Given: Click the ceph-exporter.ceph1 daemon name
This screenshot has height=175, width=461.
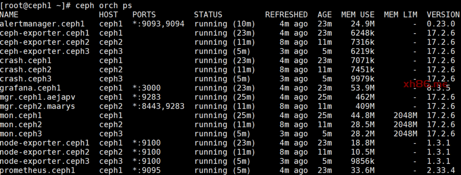Looking at the screenshot, I should pyautogui.click(x=45, y=33).
